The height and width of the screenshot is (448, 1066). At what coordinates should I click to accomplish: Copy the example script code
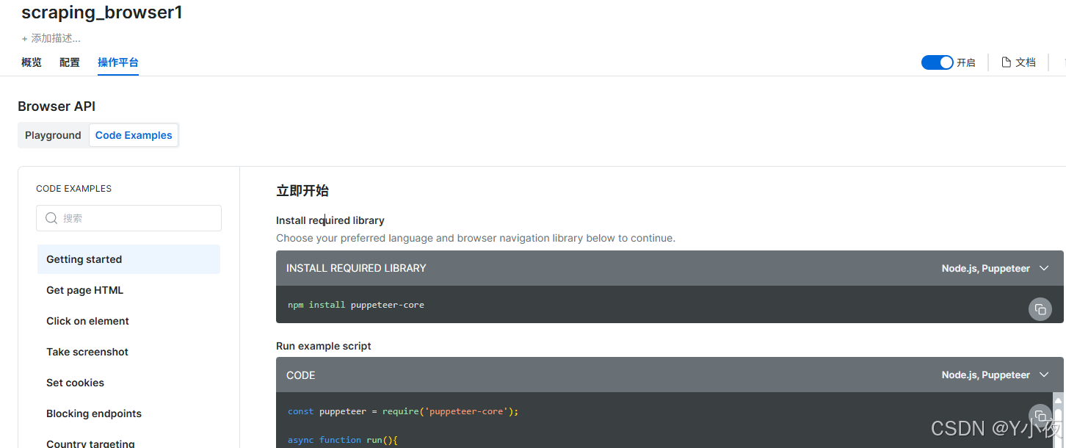[x=1040, y=416]
